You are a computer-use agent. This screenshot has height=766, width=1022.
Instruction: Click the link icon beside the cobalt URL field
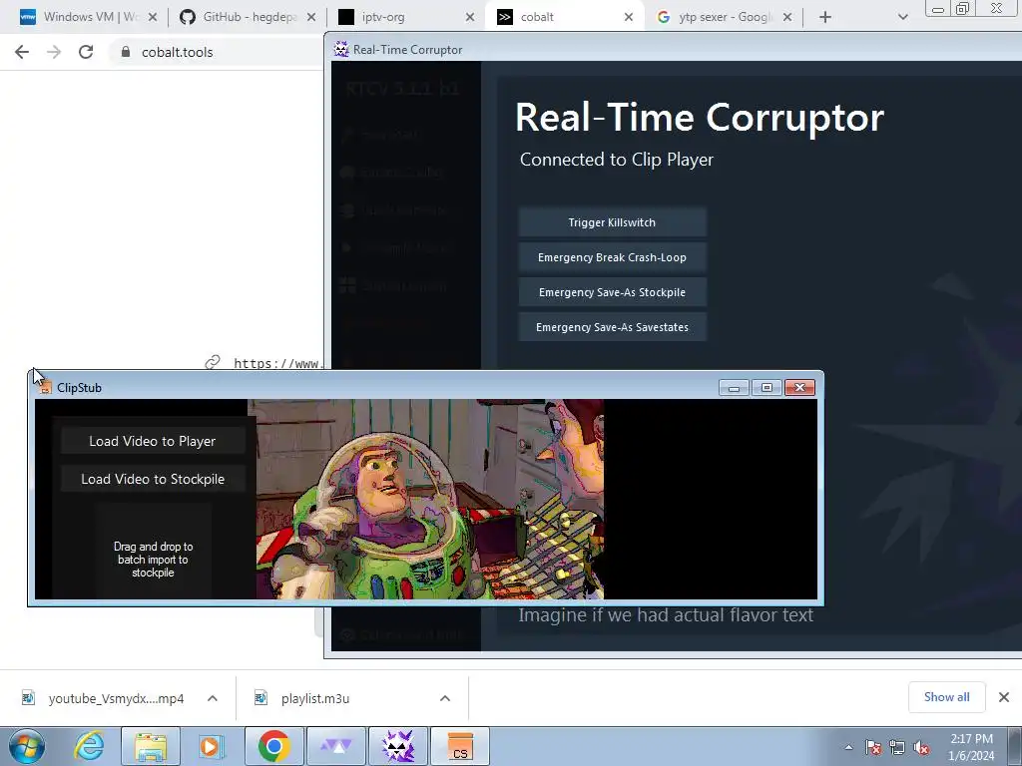point(213,363)
